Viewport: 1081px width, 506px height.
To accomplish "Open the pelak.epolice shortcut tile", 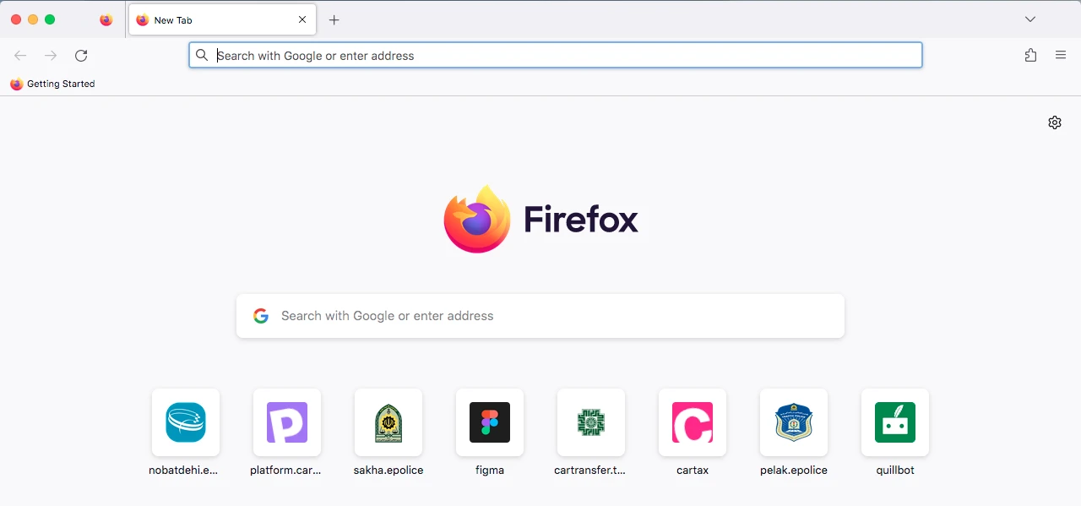I will point(794,422).
